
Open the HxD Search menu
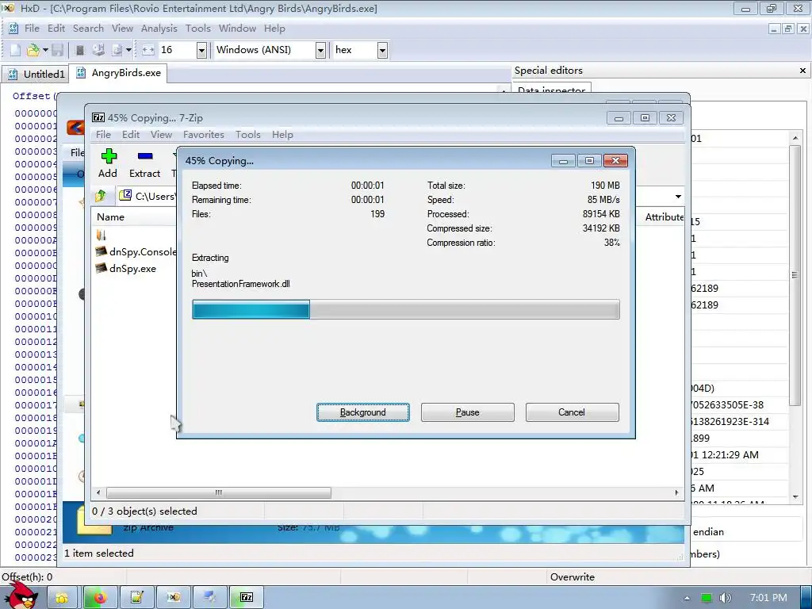pyautogui.click(x=88, y=29)
